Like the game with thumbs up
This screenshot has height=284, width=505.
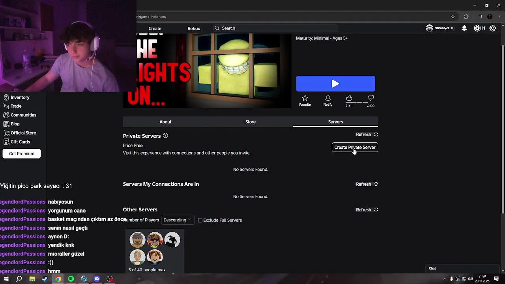tap(349, 98)
